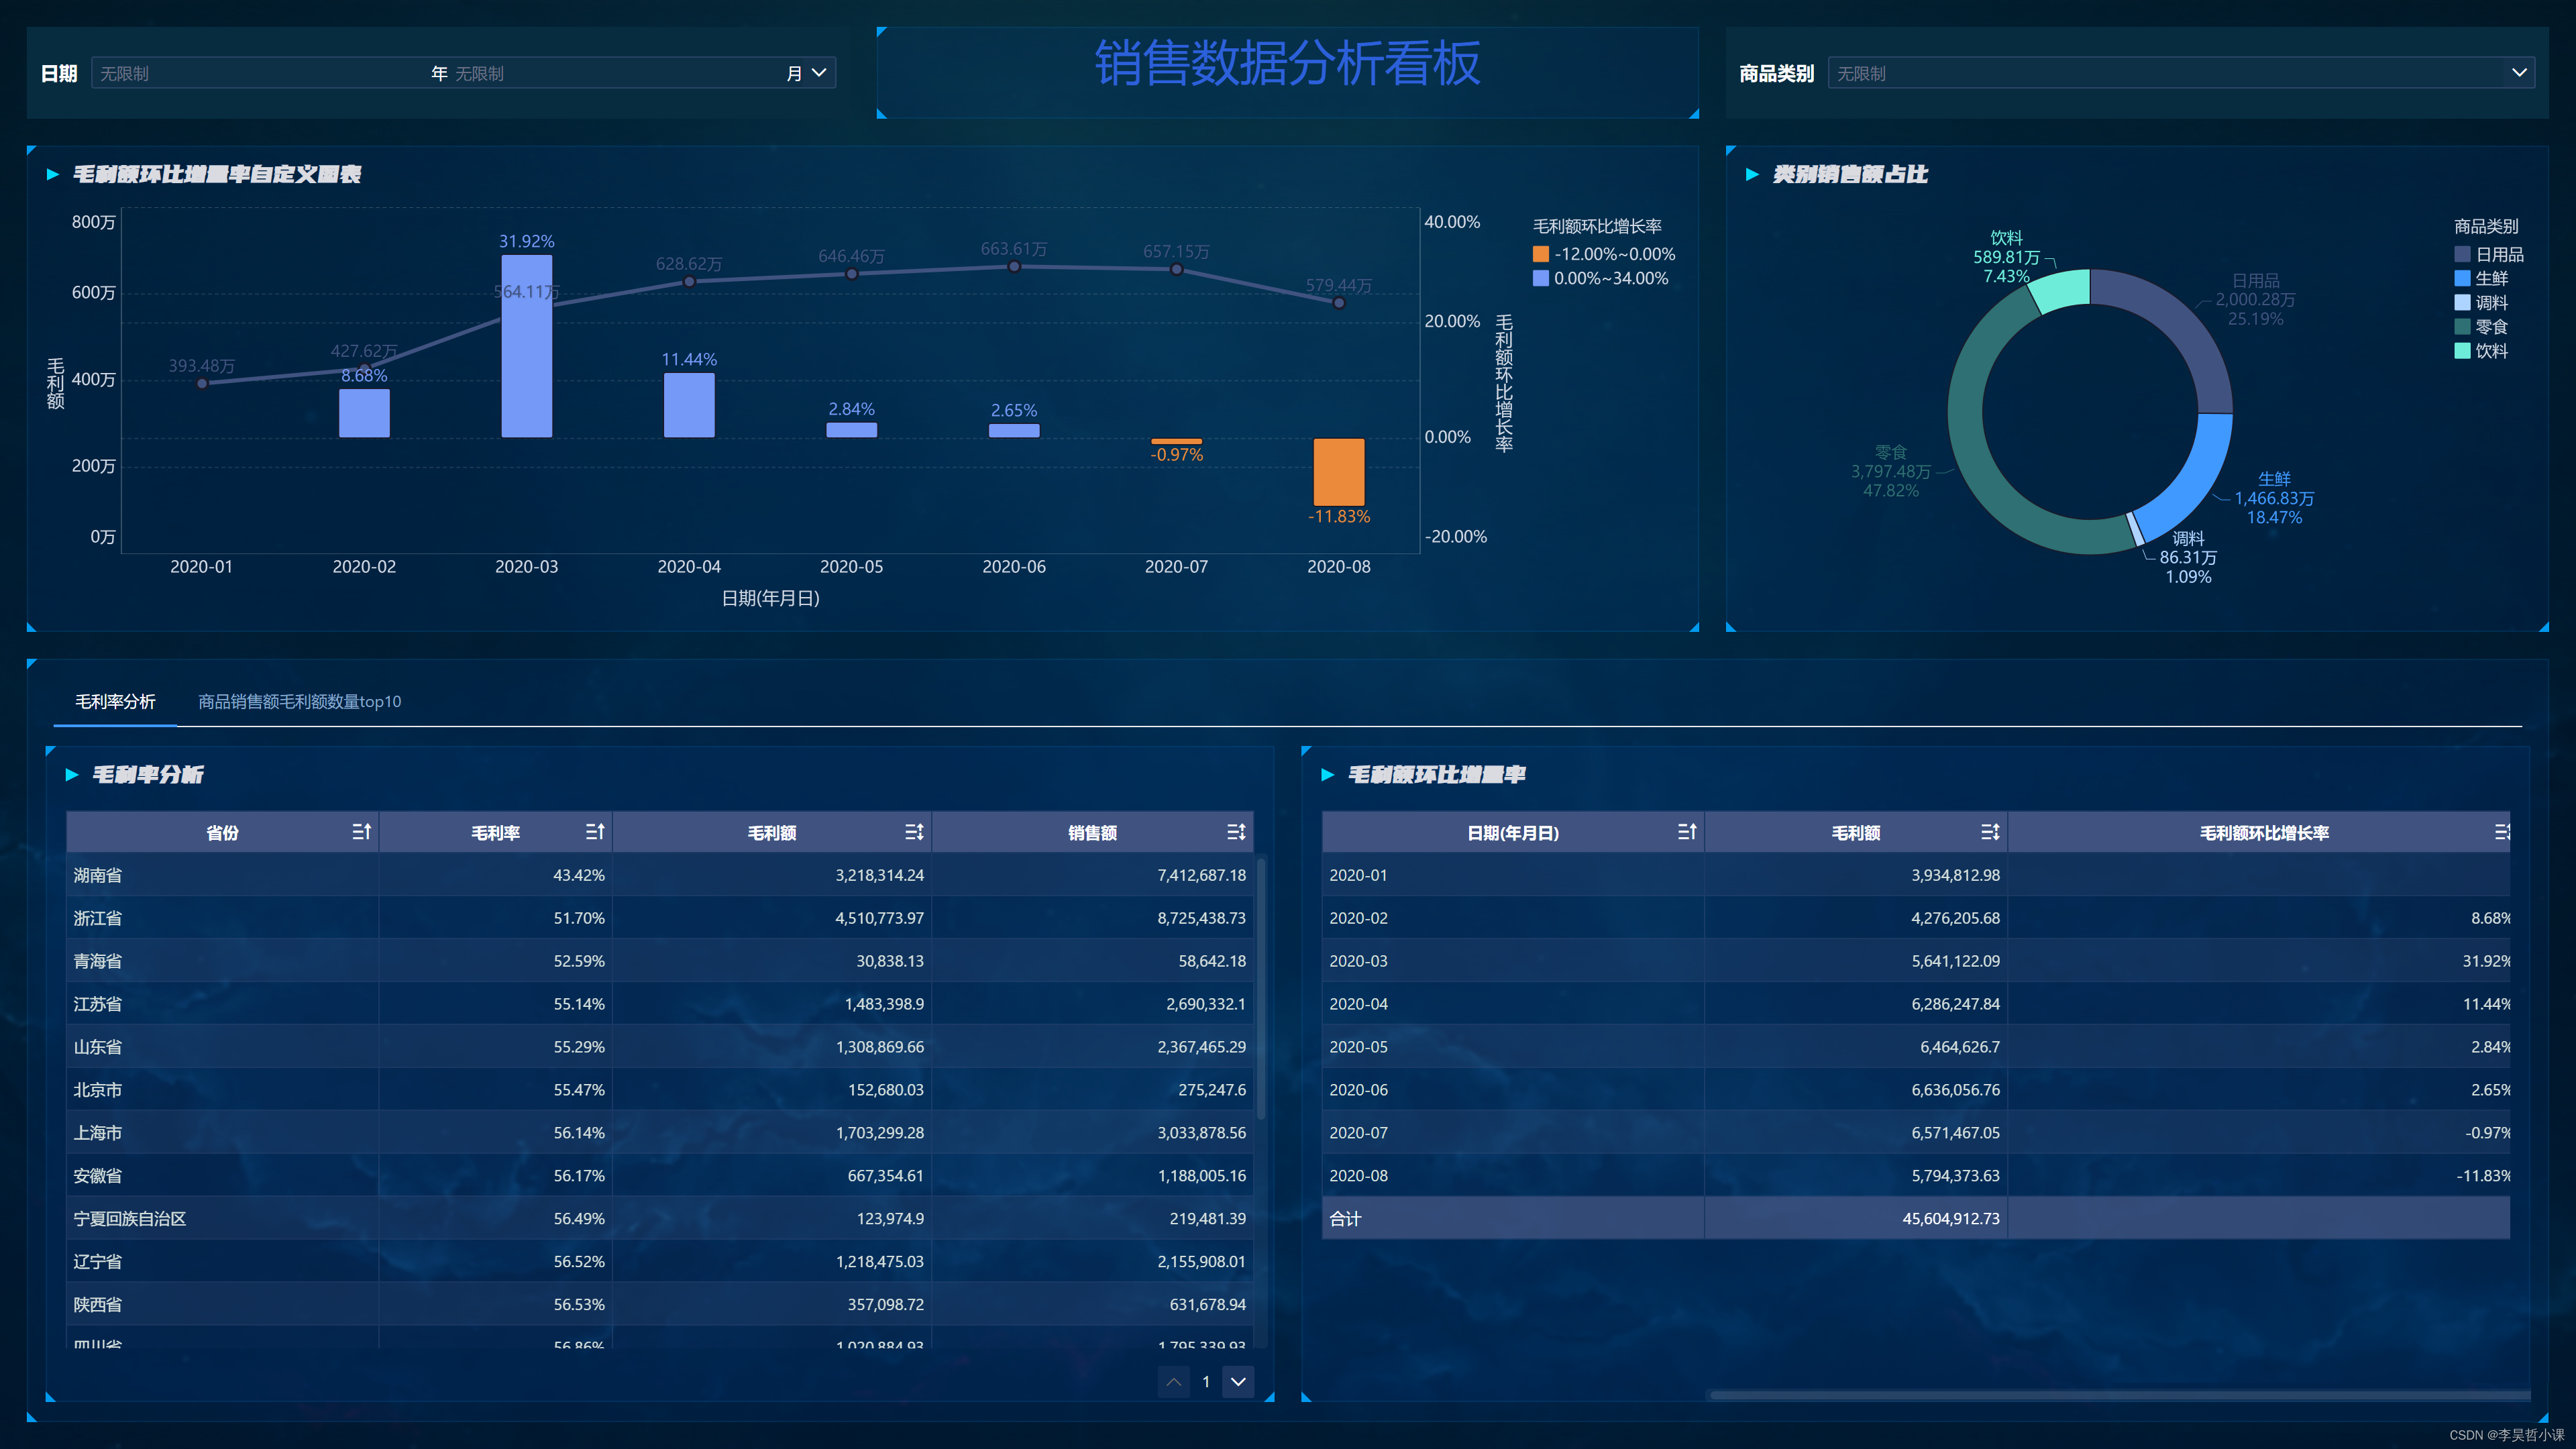Screen dimensions: 2576x1449
Task: Click the 2020-03 bar labeled 31.92%
Action: (527, 346)
